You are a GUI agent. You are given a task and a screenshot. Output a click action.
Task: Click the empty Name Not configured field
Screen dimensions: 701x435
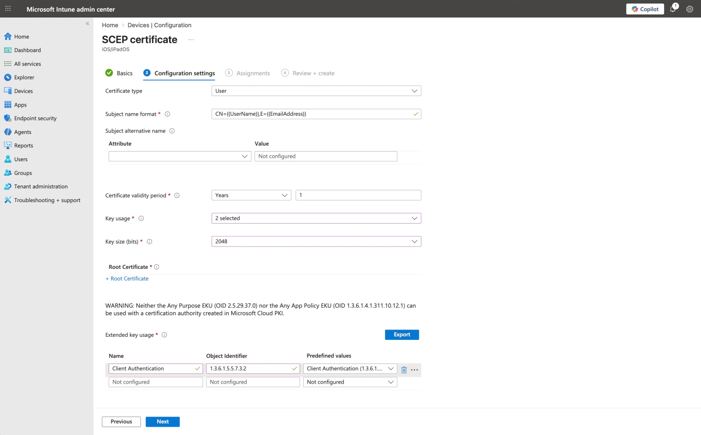coord(156,382)
